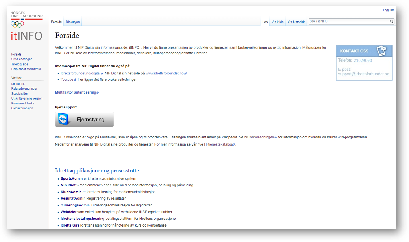Viewport: 409px width, 242px height.
Task: Open the www.idrettsforbundet.no link
Action: (166, 74)
